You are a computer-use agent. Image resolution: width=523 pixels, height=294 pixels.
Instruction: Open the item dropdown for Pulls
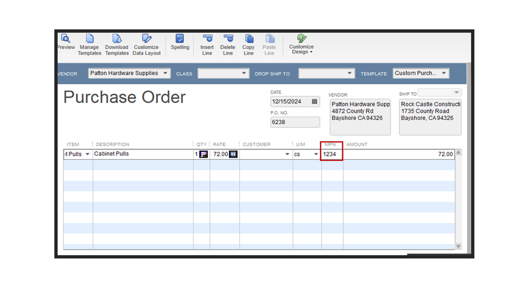87,154
